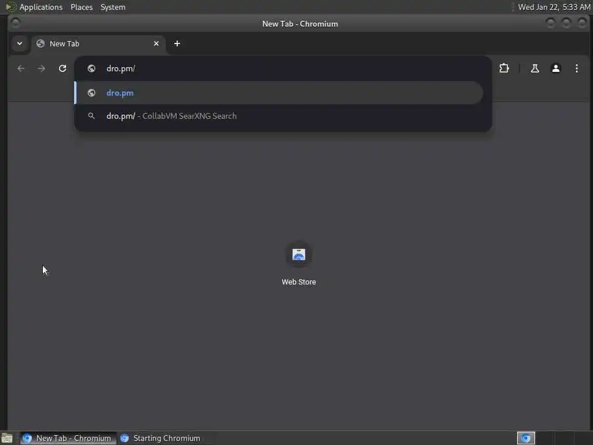The image size is (593, 445).
Task: Open the Extensions puzzle icon
Action: tap(504, 68)
